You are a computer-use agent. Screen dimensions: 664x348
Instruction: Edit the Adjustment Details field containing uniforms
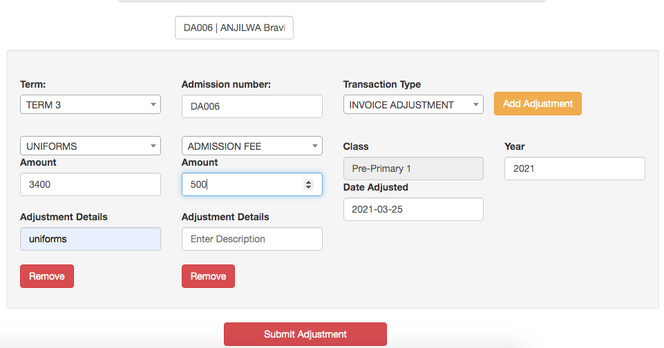[91, 239]
